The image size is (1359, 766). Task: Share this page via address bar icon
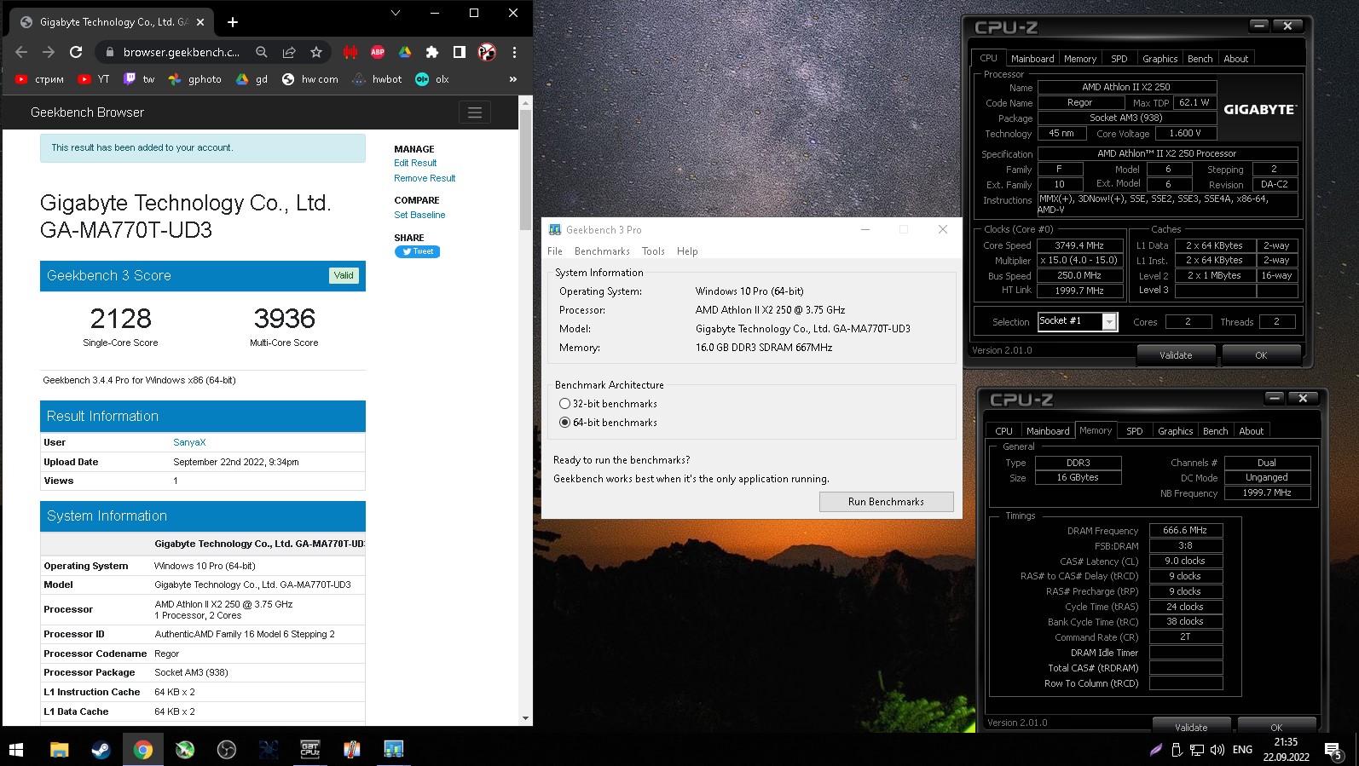coord(289,52)
